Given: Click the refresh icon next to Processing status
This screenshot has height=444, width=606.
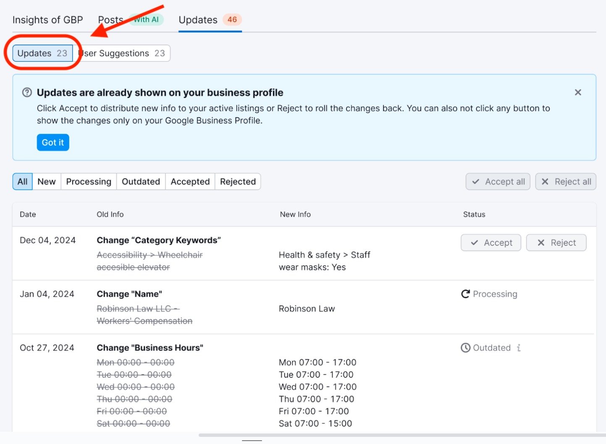Looking at the screenshot, I should (x=465, y=294).
